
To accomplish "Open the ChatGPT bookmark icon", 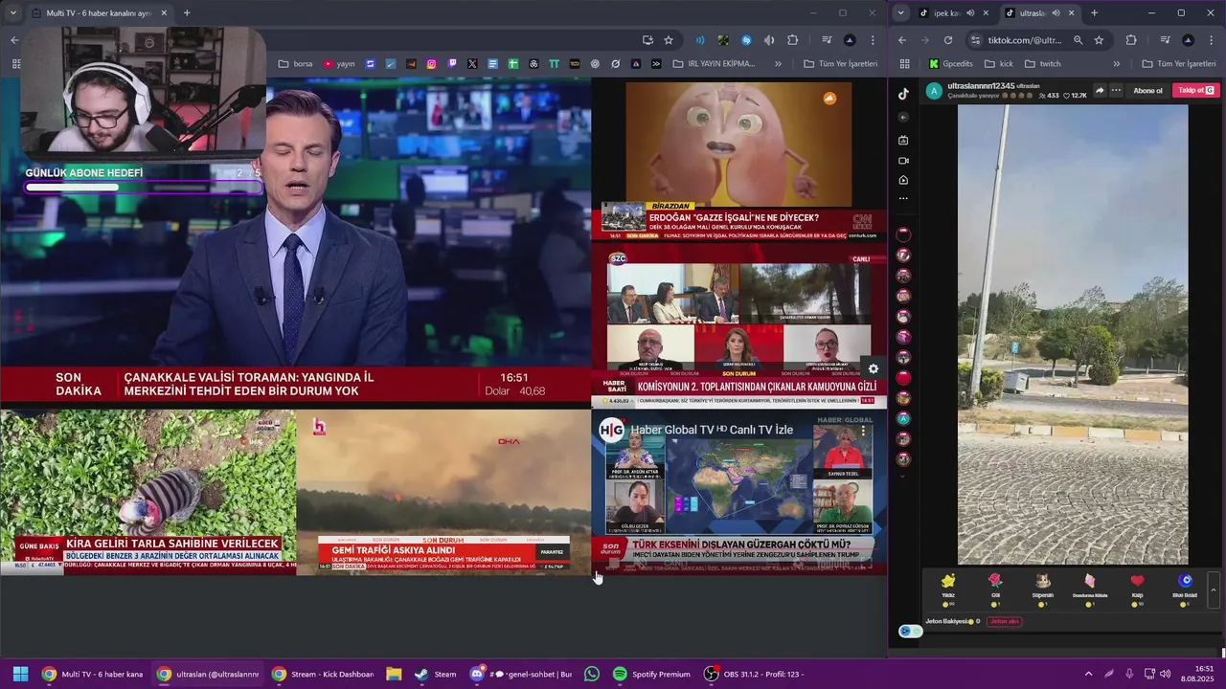I will pos(595,64).
